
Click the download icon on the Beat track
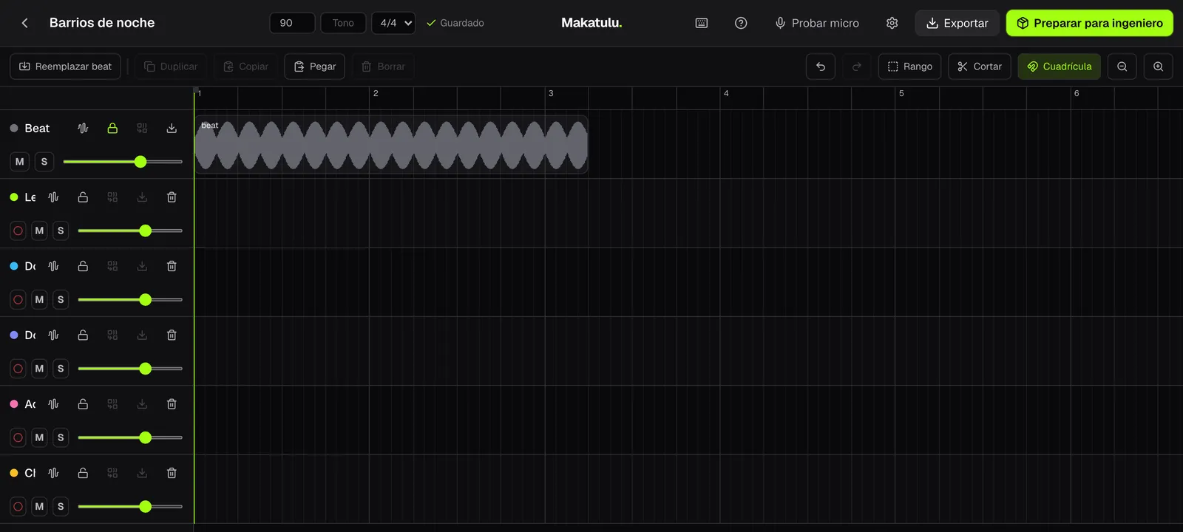tap(172, 128)
